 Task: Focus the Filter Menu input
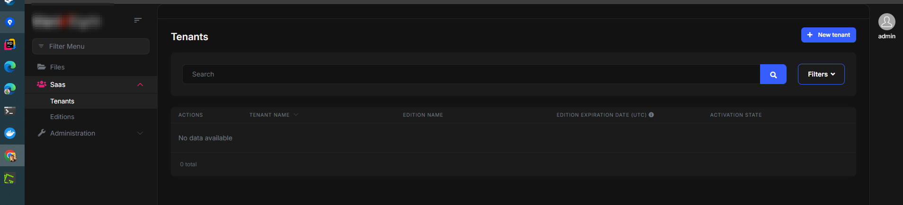[x=91, y=46]
